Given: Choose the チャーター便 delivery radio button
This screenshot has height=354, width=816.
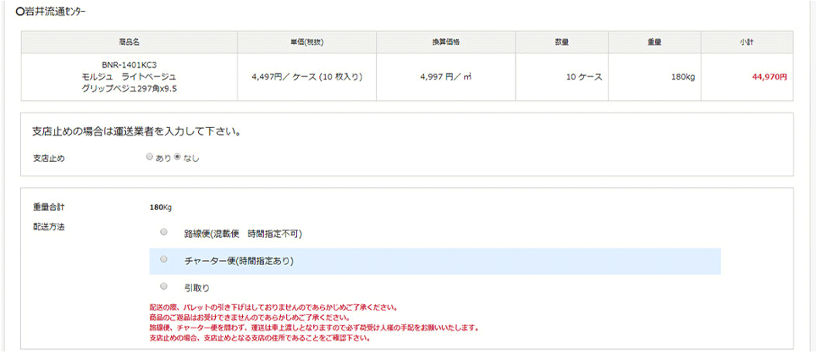Looking at the screenshot, I should (x=163, y=260).
